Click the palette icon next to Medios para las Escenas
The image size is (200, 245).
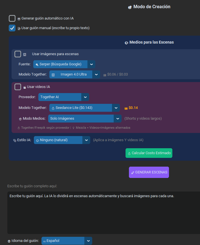126,43
